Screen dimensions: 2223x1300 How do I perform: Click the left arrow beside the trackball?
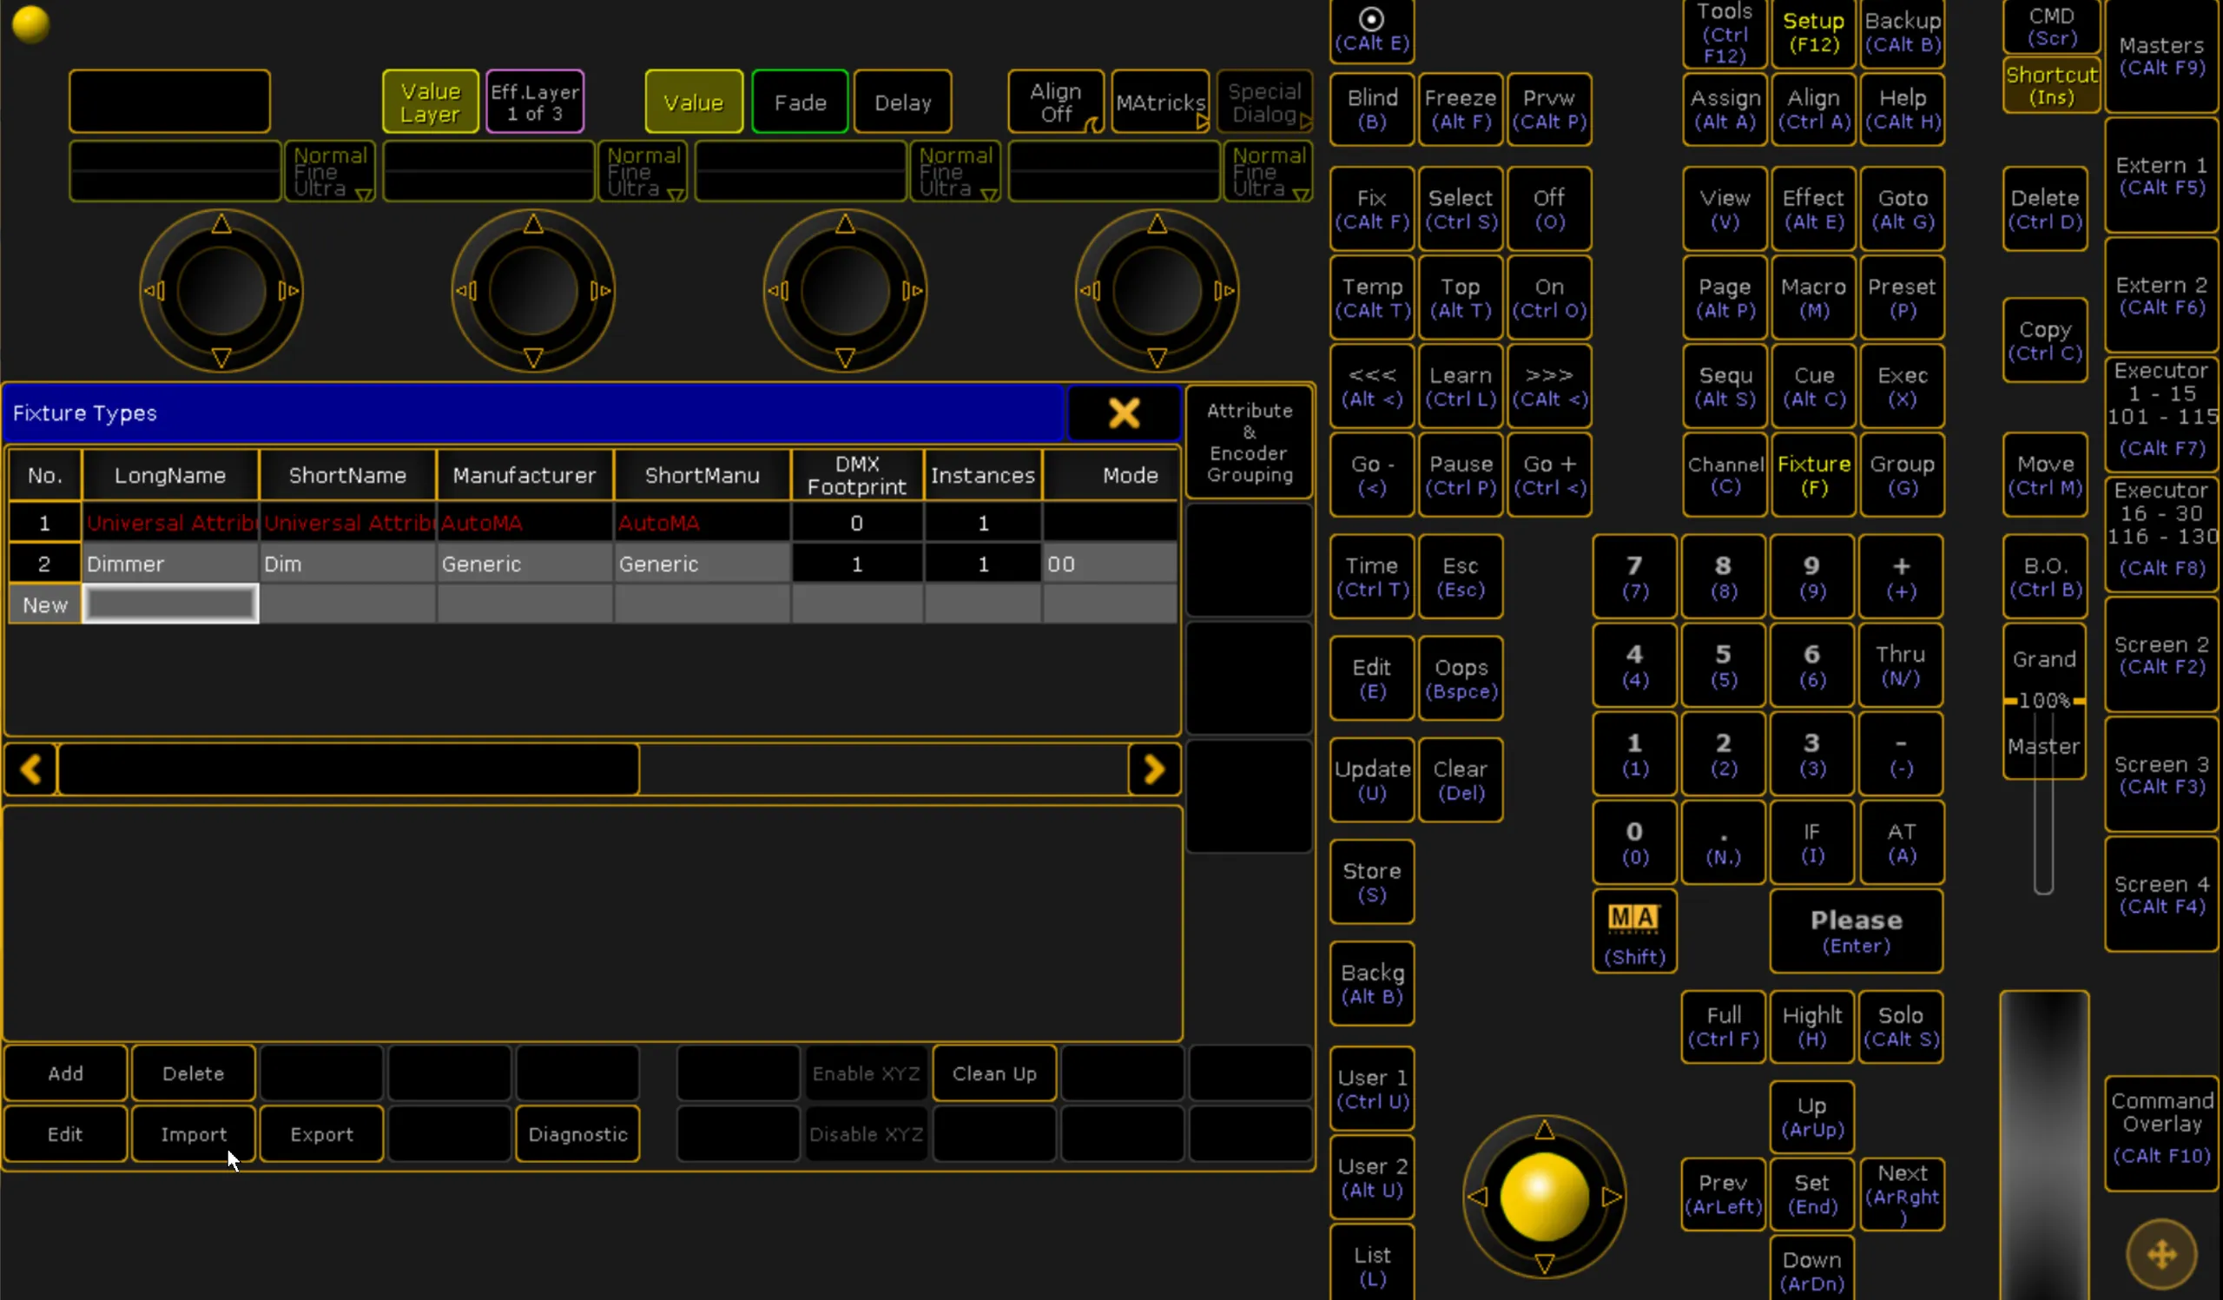point(1478,1197)
